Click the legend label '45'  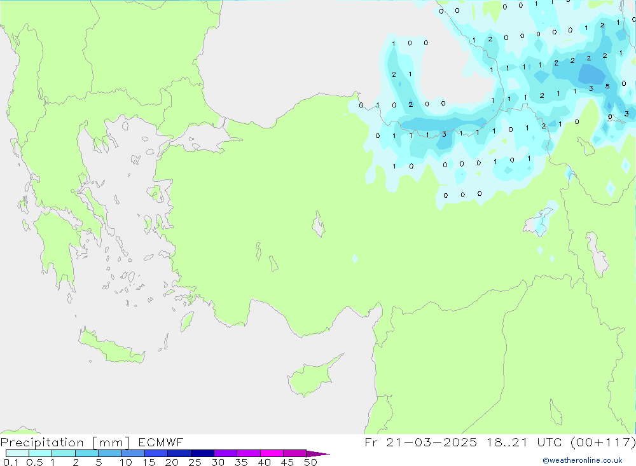[287, 462]
